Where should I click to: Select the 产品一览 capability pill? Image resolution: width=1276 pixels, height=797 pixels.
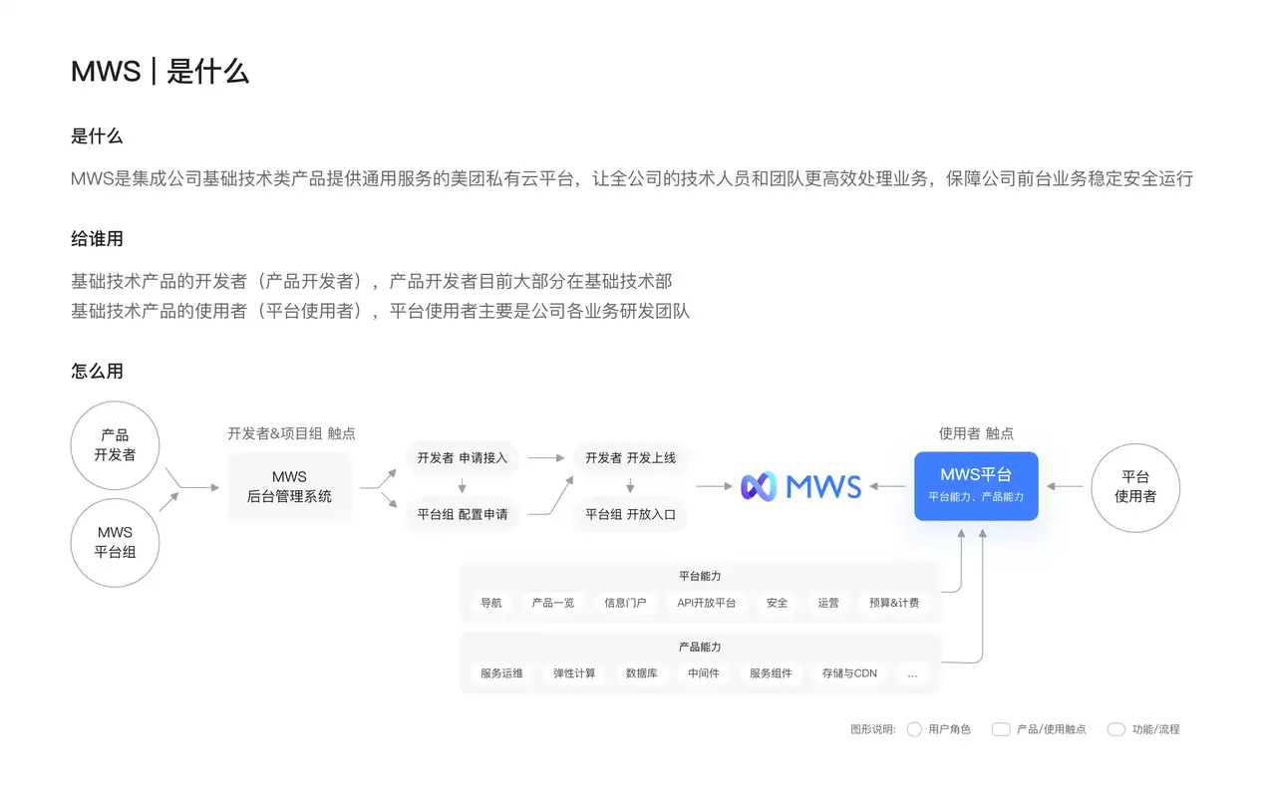pos(553,603)
